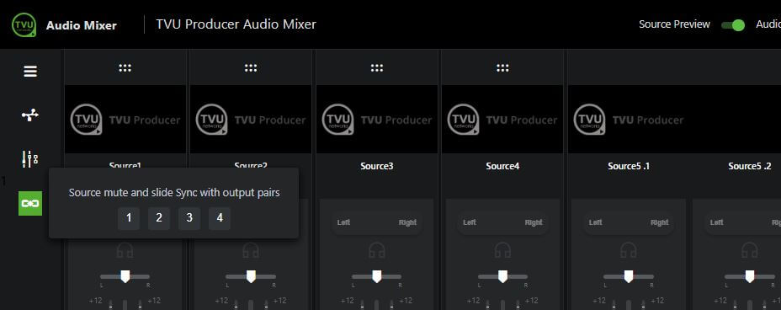Grab the drag handle above Source3

tap(377, 67)
